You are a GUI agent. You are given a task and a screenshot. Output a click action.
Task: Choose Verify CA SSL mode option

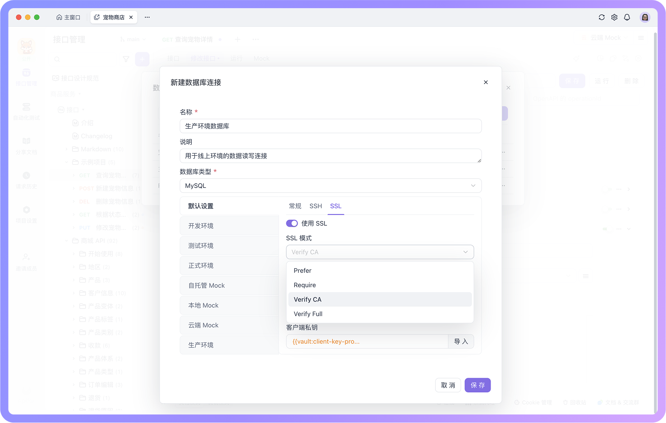click(380, 299)
